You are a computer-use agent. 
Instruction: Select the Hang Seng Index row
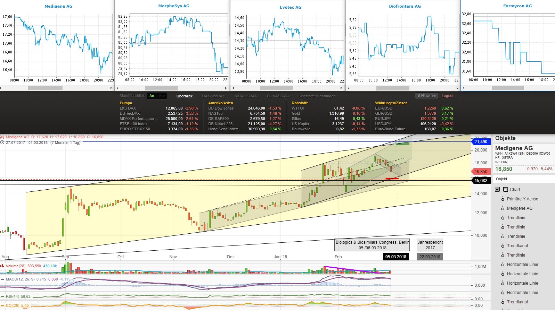tap(245, 129)
